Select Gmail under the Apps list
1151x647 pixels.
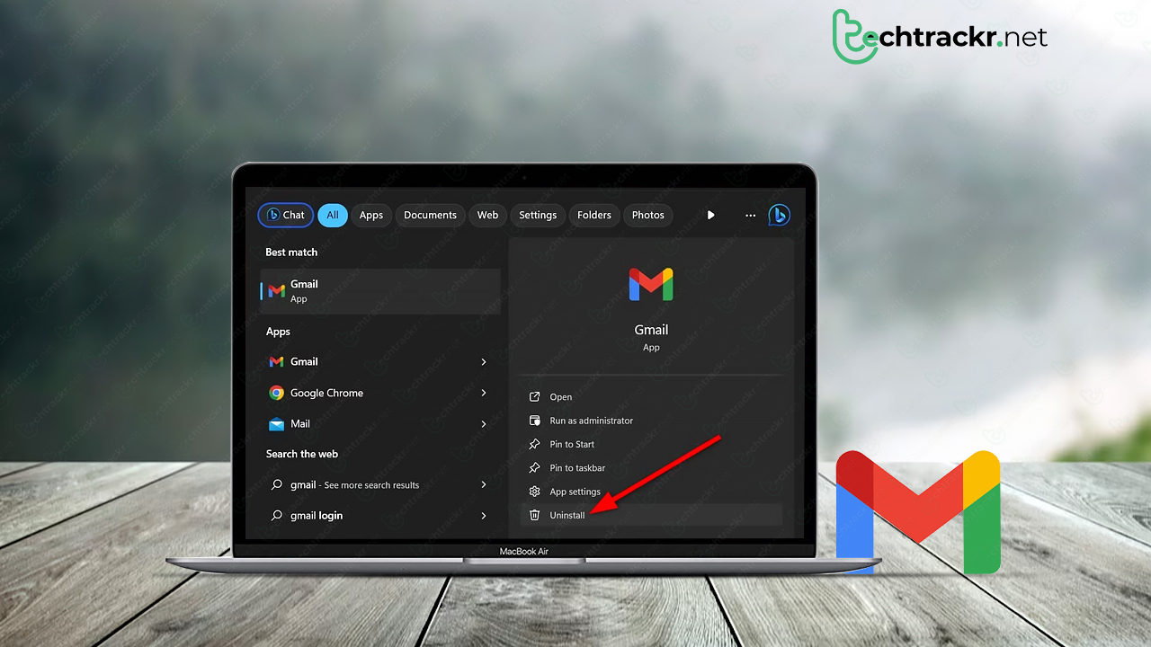[380, 361]
